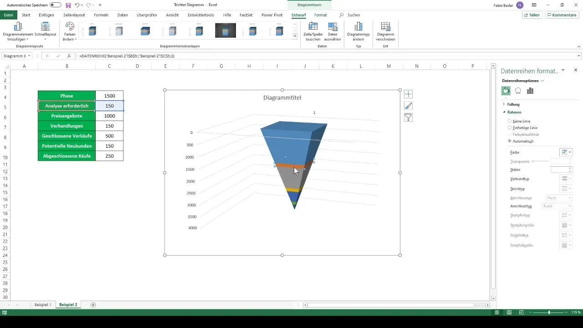Click the save icon in title bar
This screenshot has width=583, height=328.
[x=68, y=5]
